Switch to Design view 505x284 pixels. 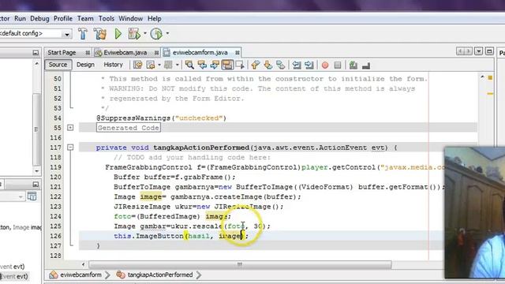(x=85, y=65)
